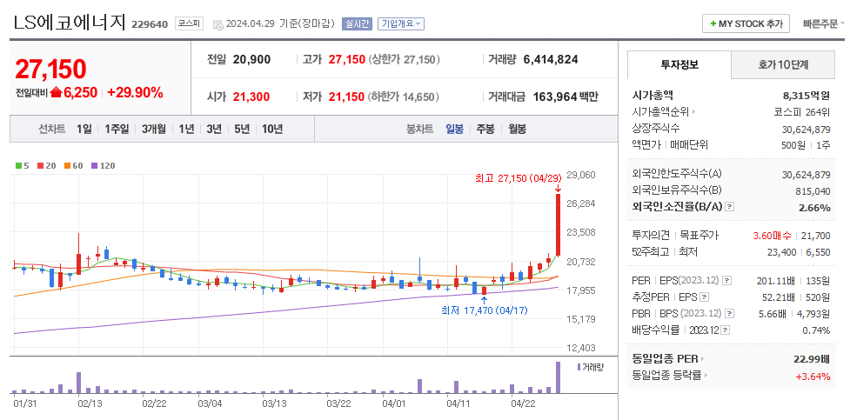This screenshot has width=850, height=420.
Task: Switch to the 투자정보 tab
Action: click(679, 64)
